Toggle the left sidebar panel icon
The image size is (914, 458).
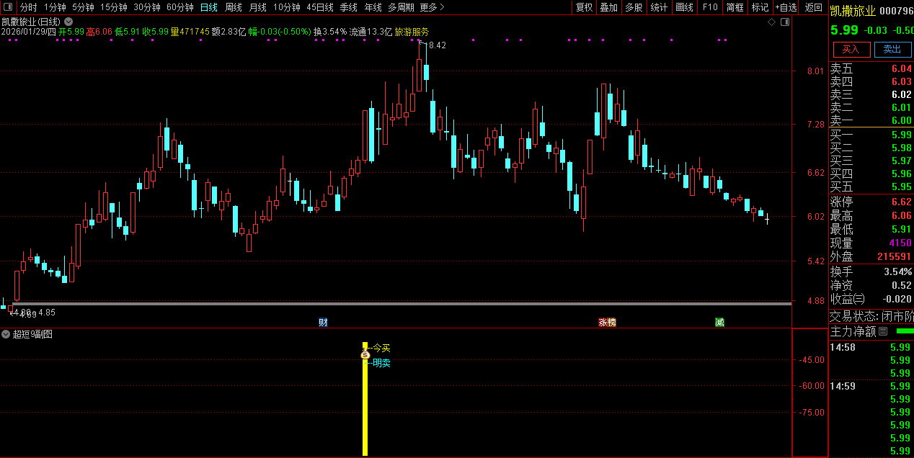pyautogui.click(x=8, y=7)
